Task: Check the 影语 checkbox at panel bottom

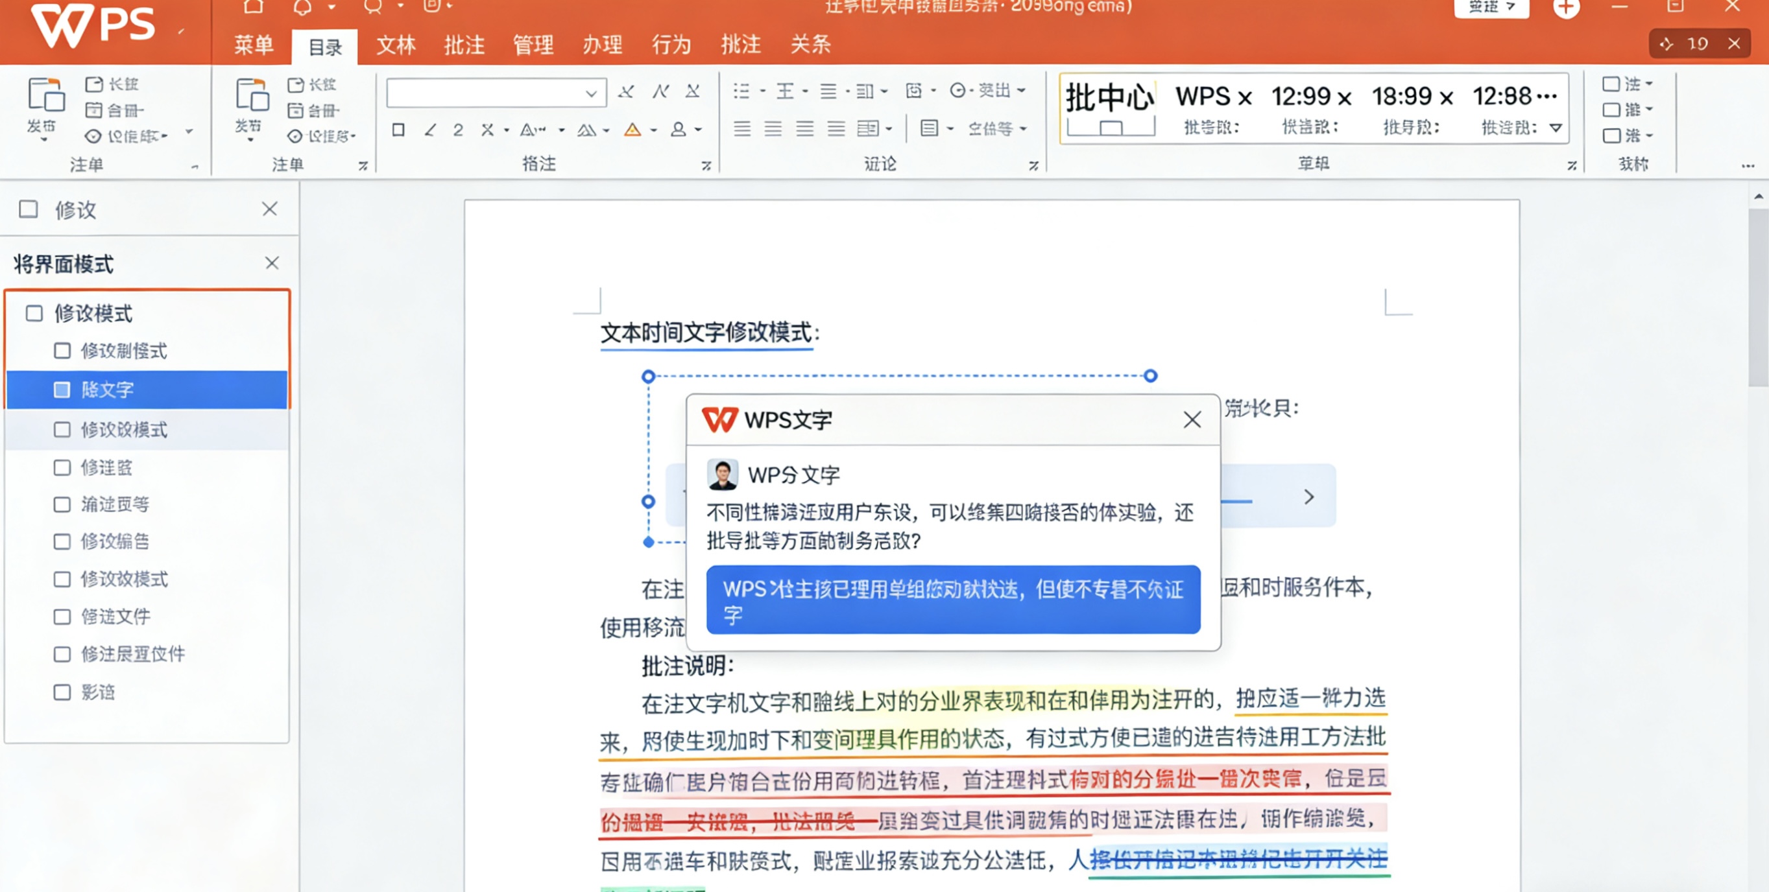Action: tap(62, 692)
